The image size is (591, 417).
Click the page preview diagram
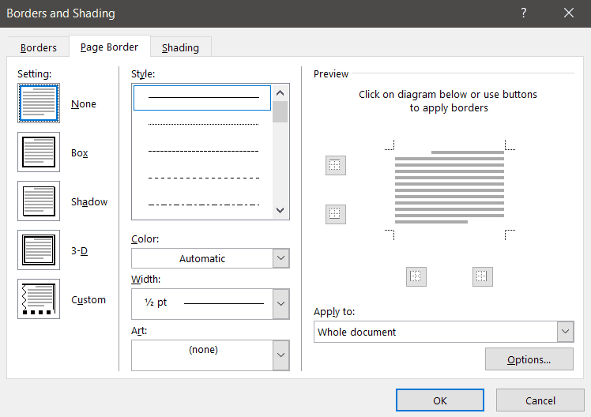450,190
